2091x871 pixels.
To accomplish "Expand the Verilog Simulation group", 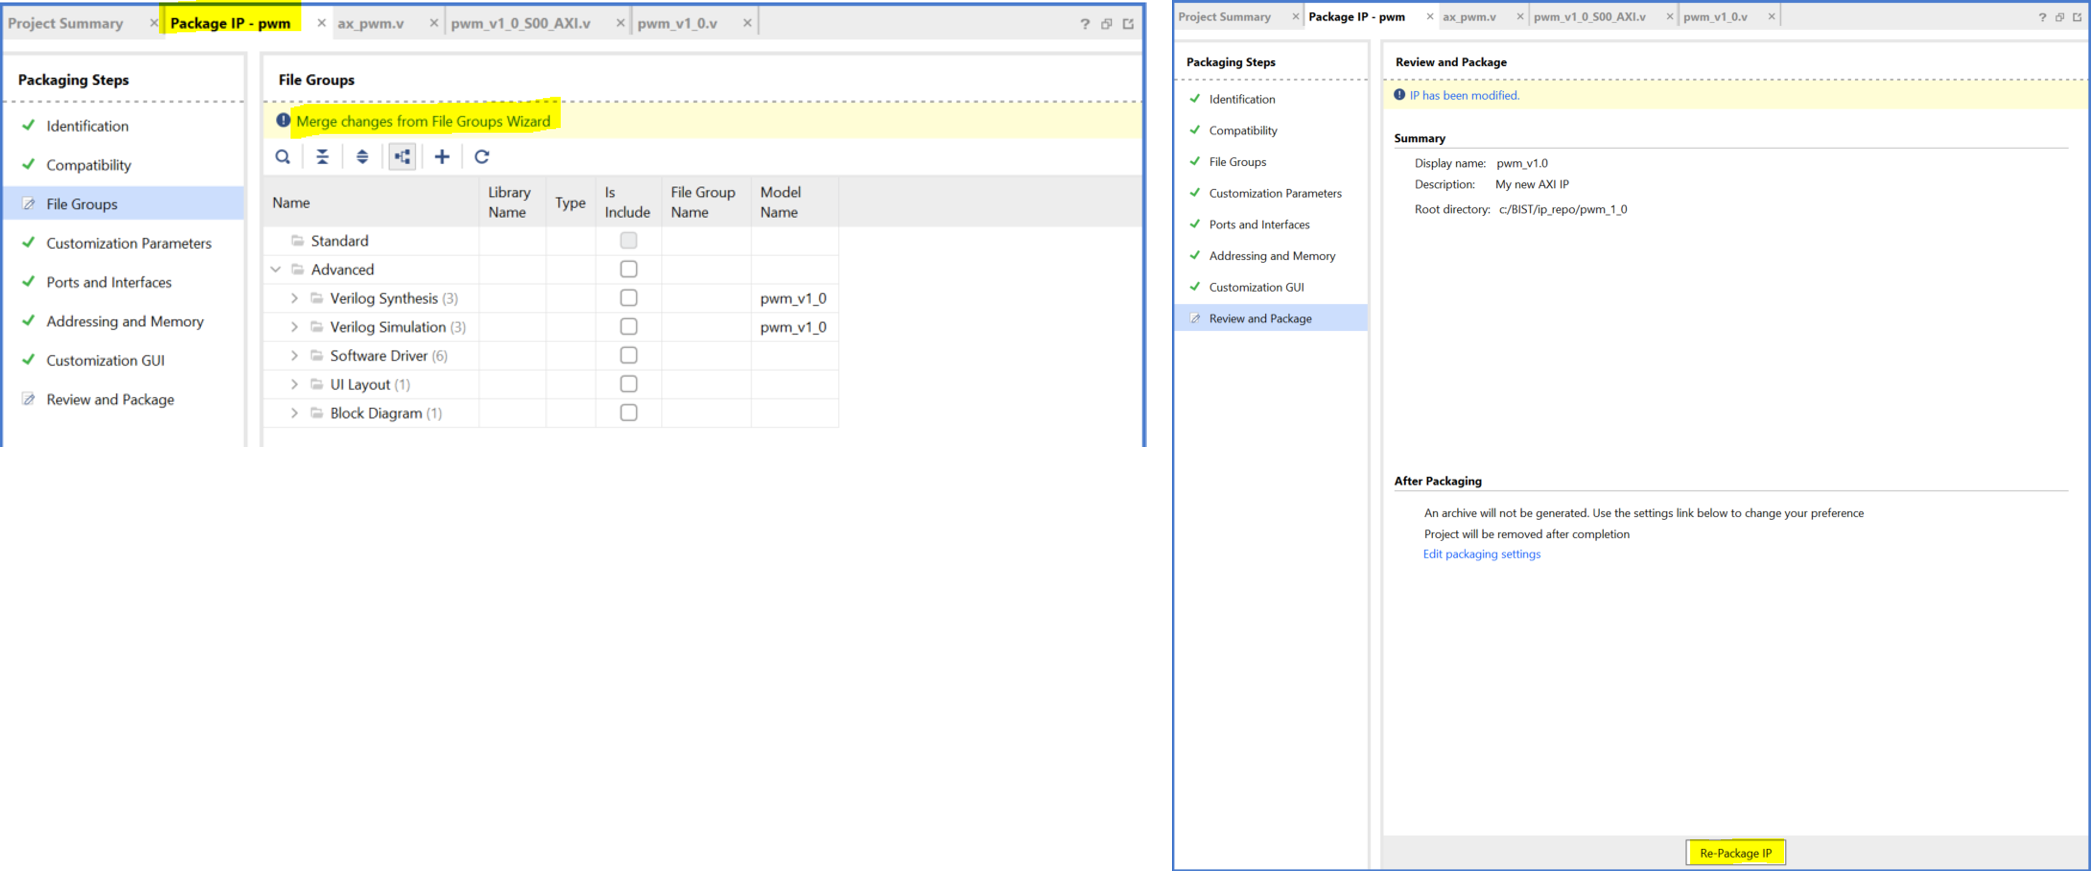I will 295,327.
